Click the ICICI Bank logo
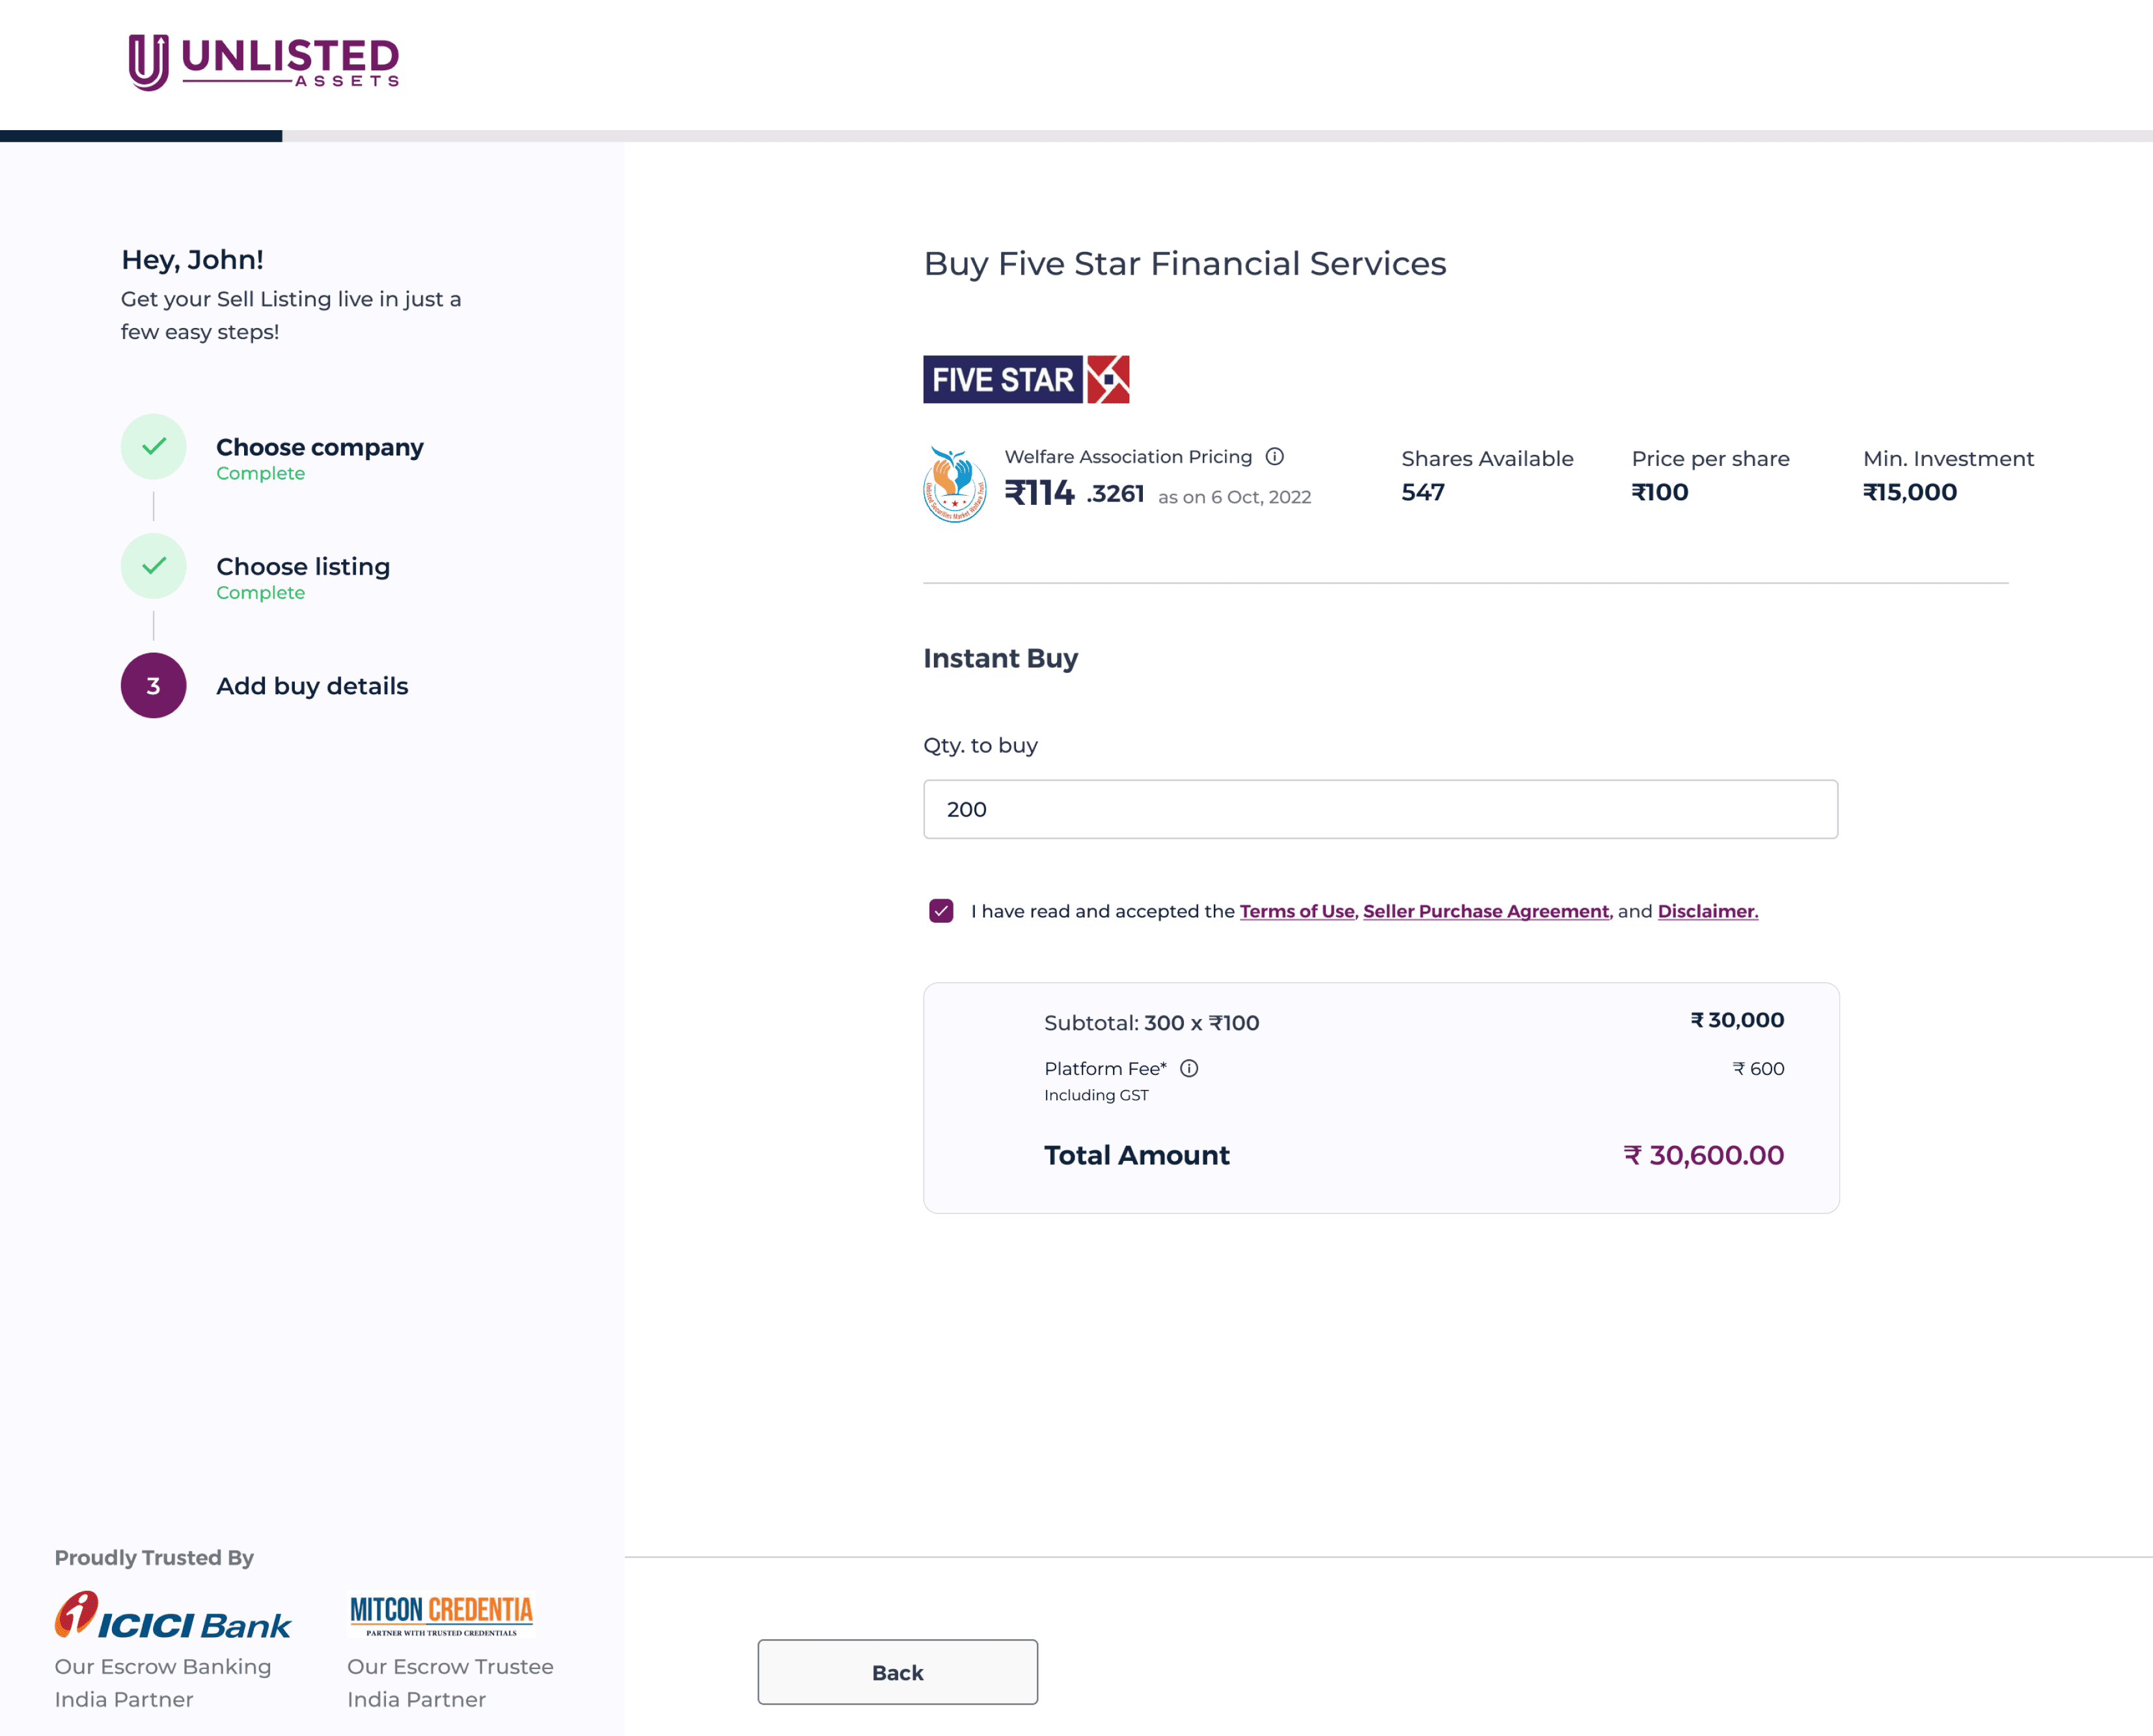This screenshot has width=2153, height=1736. (173, 1616)
